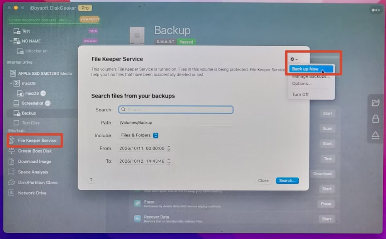Select the bitlocker en volume
386x239 pixels.
tap(36, 51)
